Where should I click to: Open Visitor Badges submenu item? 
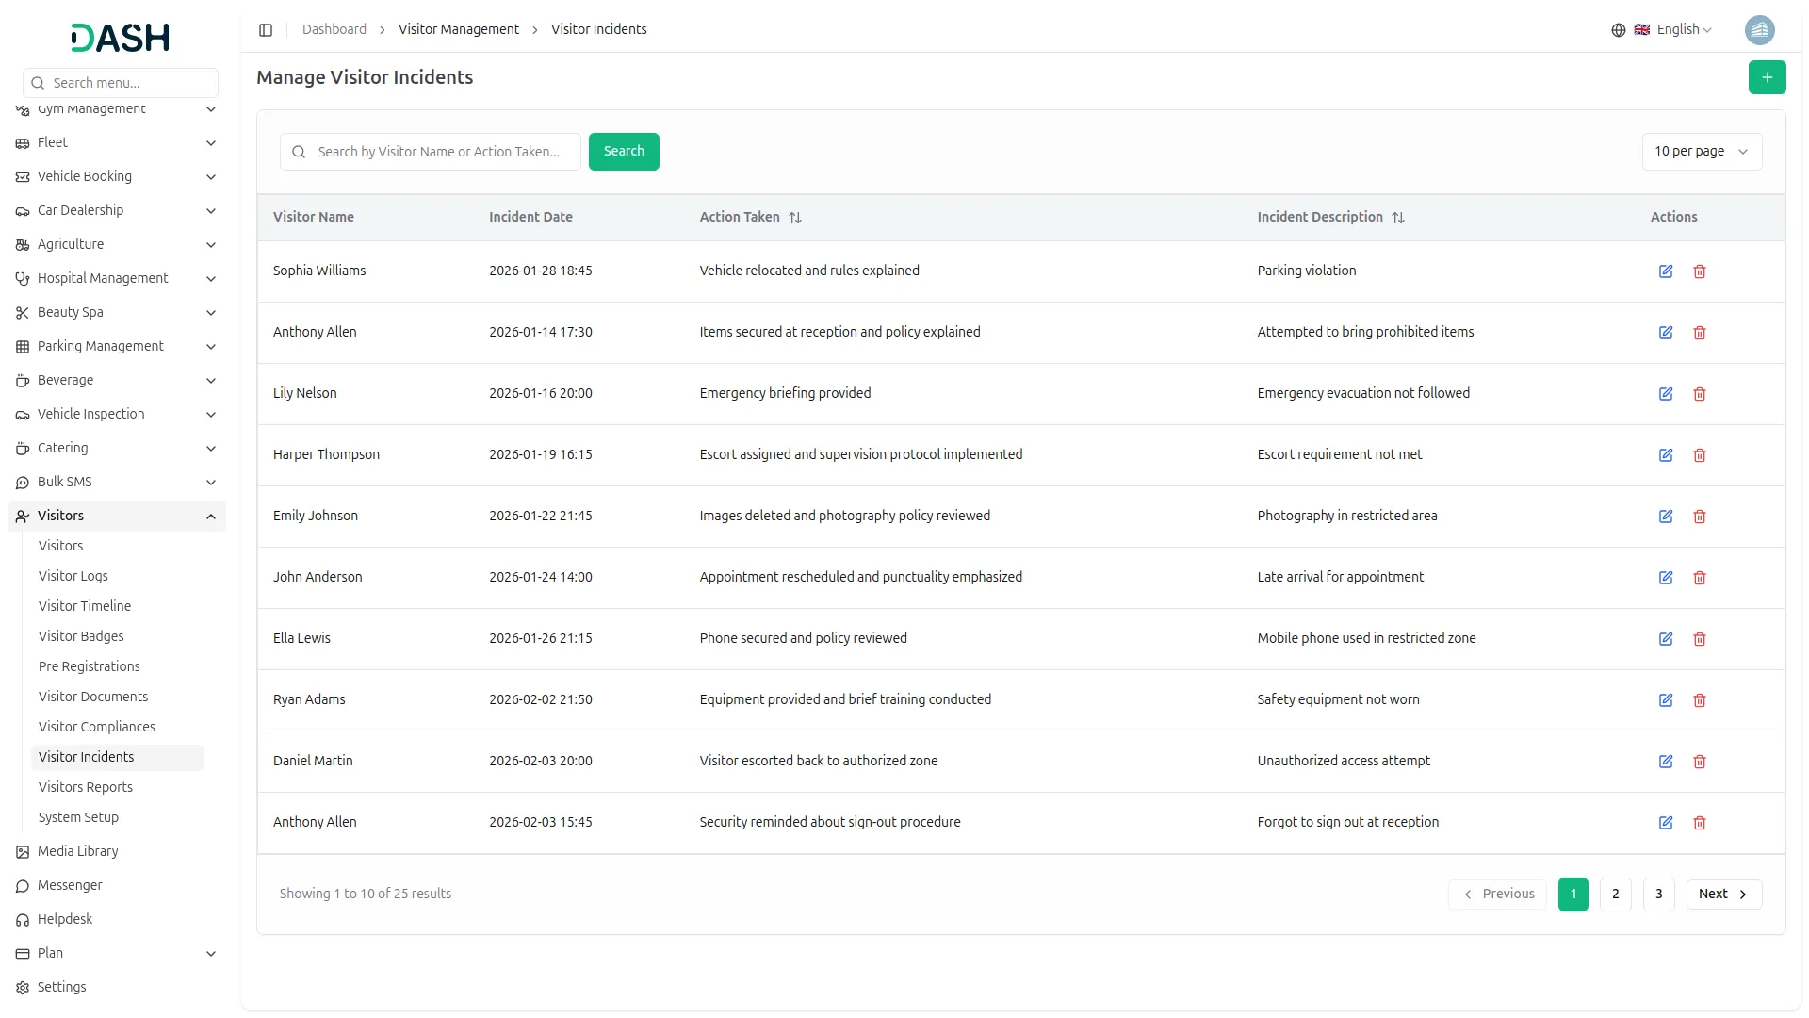coord(81,636)
